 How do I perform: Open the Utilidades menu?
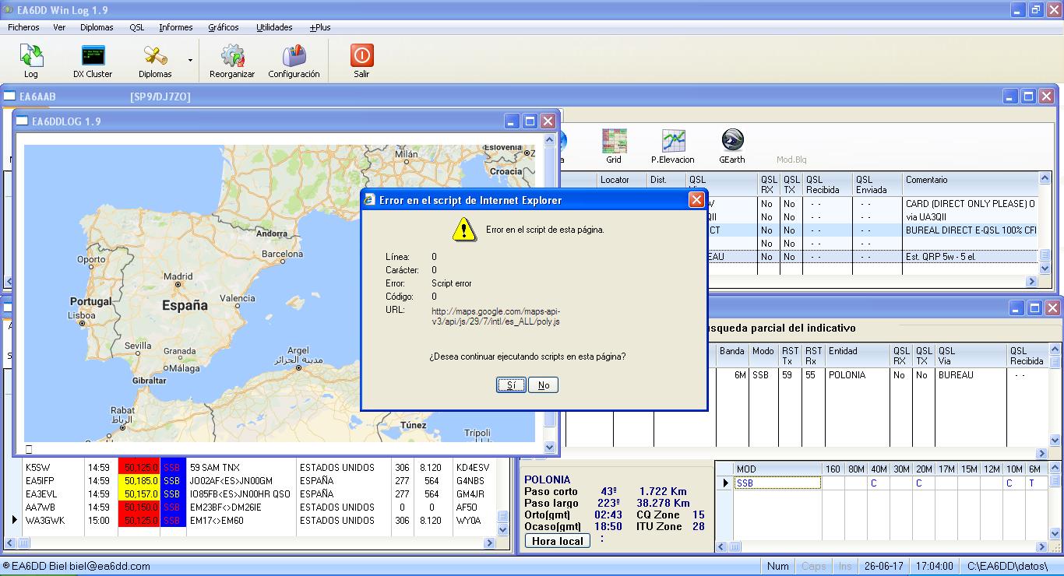[274, 27]
